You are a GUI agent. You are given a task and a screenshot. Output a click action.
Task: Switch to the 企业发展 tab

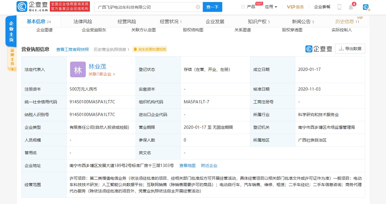215,21
